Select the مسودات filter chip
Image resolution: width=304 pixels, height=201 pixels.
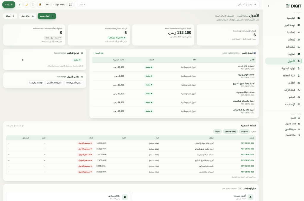point(244,132)
